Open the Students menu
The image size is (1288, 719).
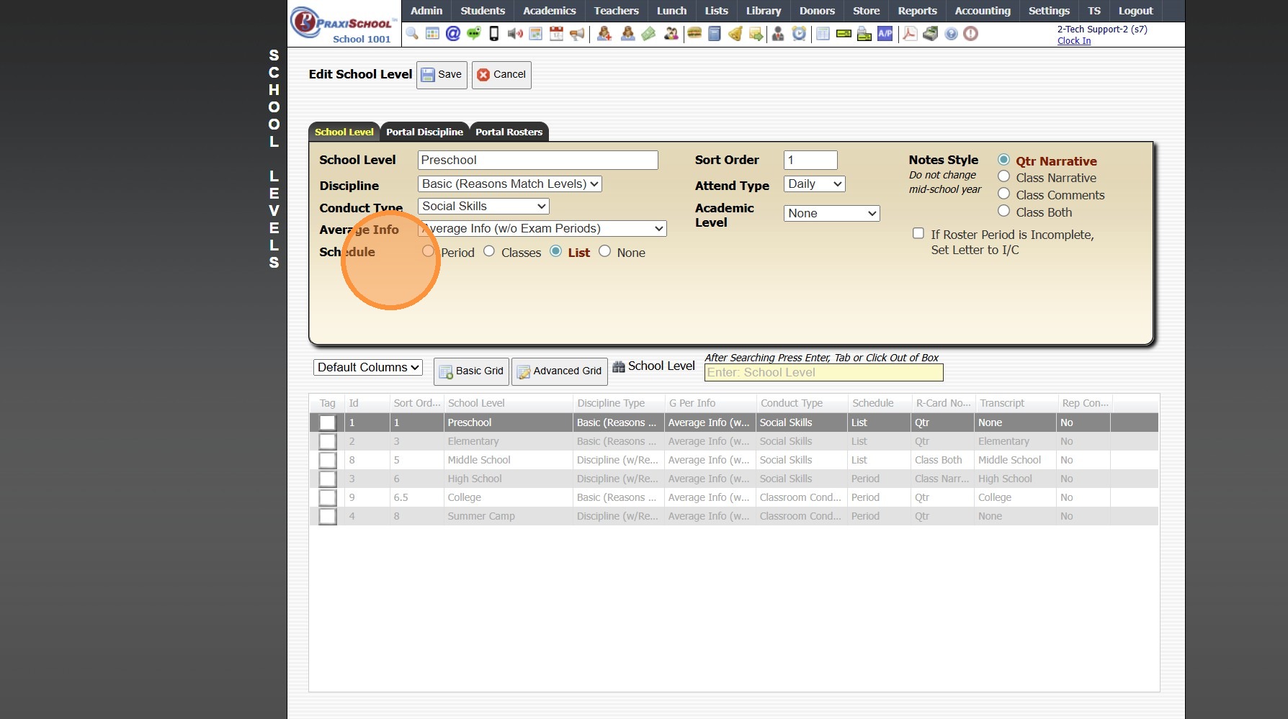point(483,11)
